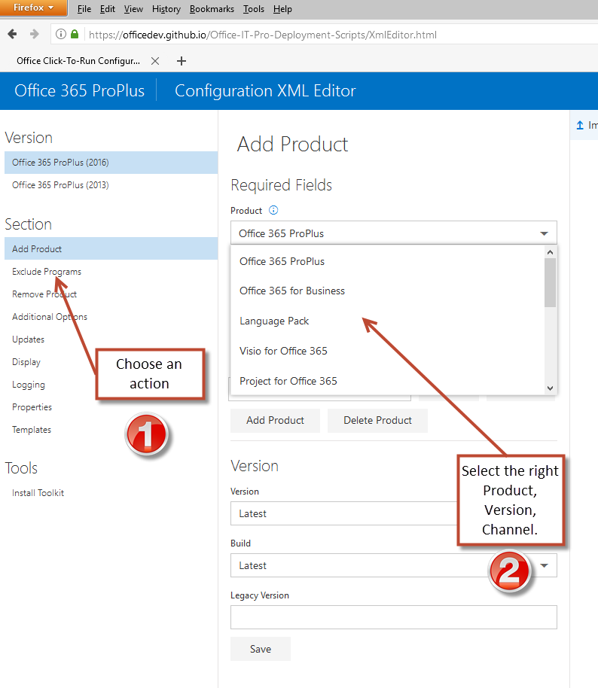Click the Office 365 ProPlus header title
Viewport: 598px width, 688px height.
(80, 90)
